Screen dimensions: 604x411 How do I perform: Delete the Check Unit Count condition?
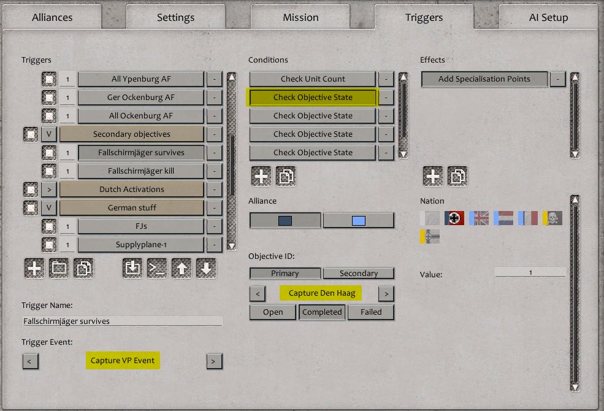tap(386, 79)
